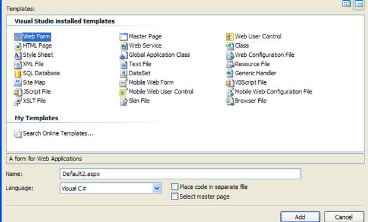Choose the SQL Database cylinder icon
Image resolution: width=368 pixels, height=222 pixels.
click(18, 73)
